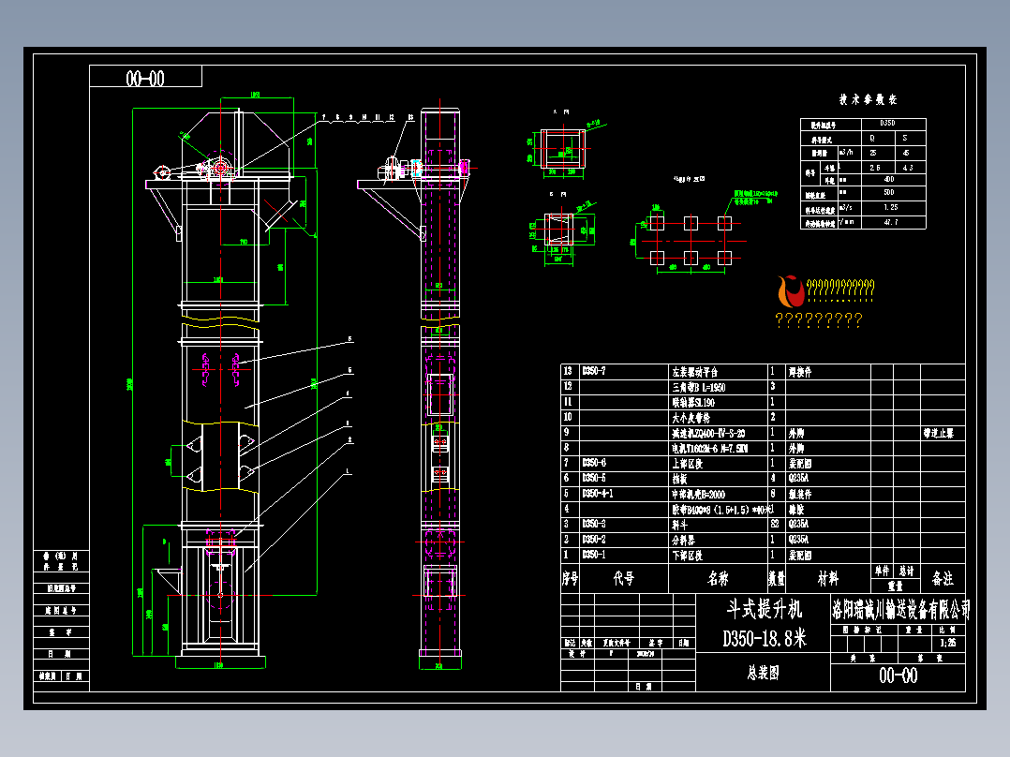Click the '1:25' scale value in title block
The image size is (1010, 757).
coord(948,643)
